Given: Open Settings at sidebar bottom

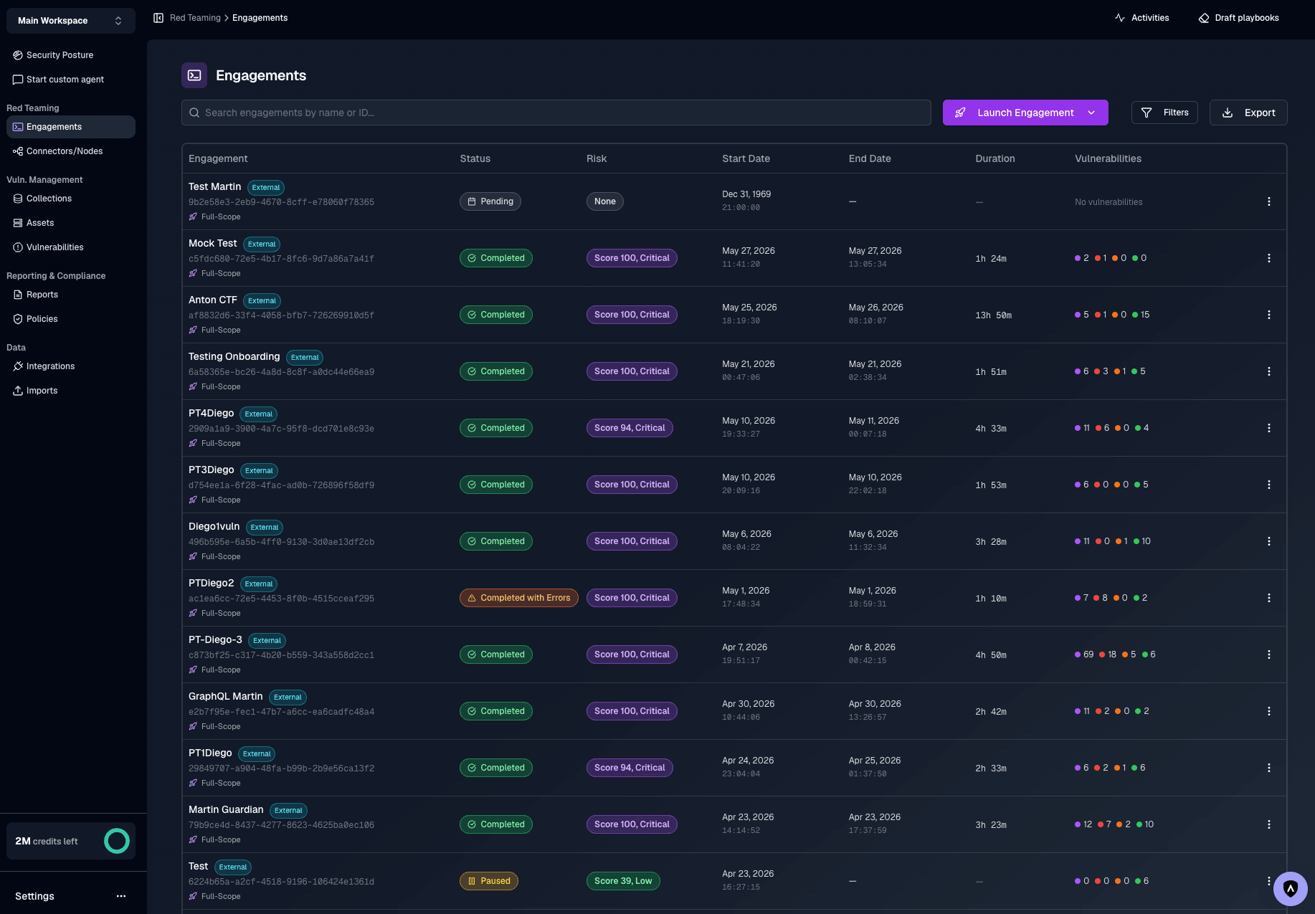Looking at the screenshot, I should (x=34, y=896).
